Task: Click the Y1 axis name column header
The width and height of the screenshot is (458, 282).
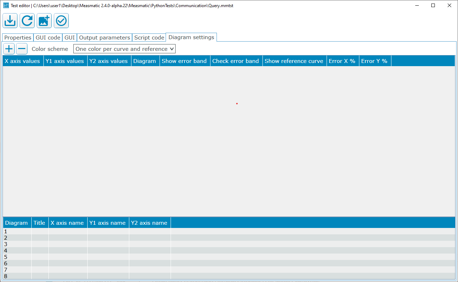Action: coord(108,223)
